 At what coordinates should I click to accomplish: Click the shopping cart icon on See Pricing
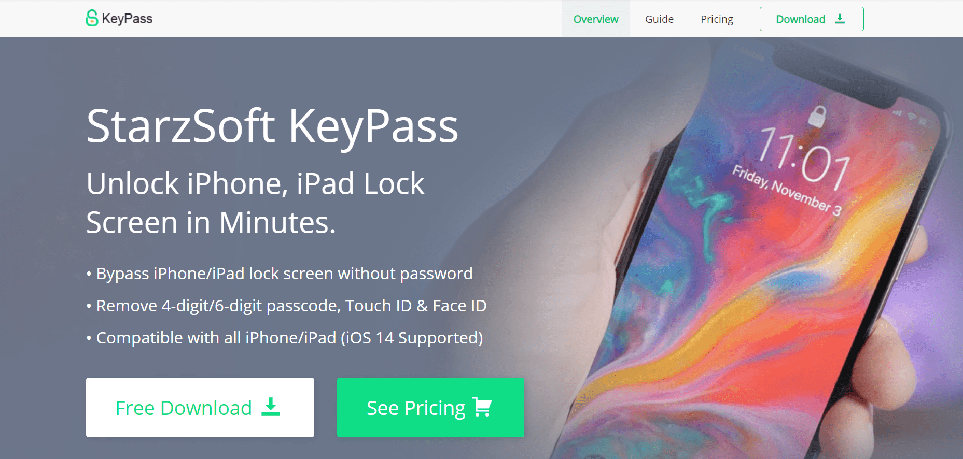coord(482,407)
